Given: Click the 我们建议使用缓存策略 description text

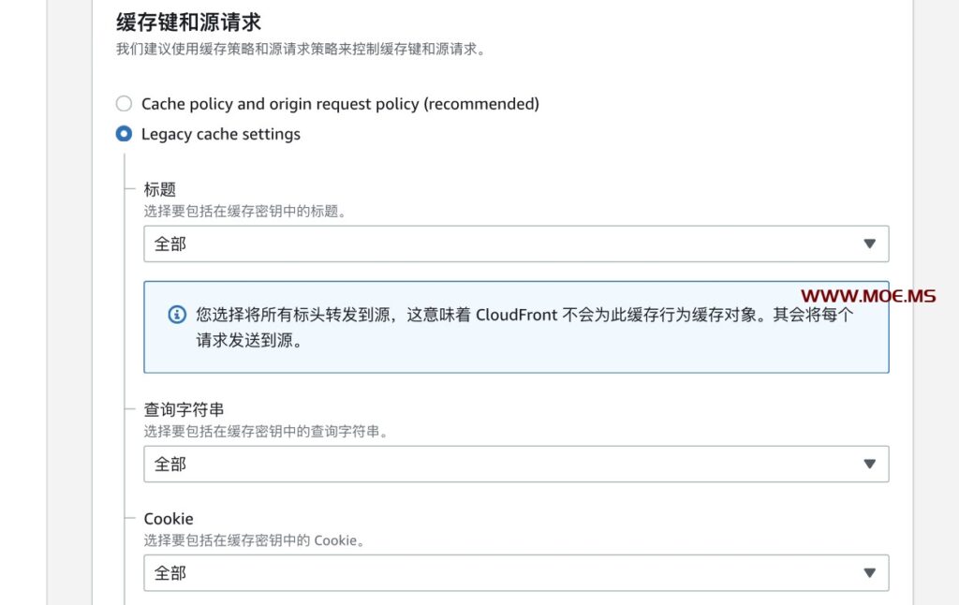Looking at the screenshot, I should [301, 49].
